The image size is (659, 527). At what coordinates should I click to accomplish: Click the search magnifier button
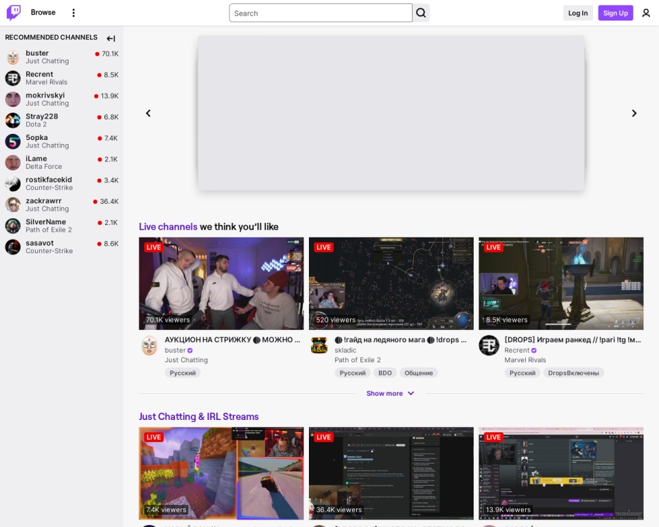tap(421, 13)
